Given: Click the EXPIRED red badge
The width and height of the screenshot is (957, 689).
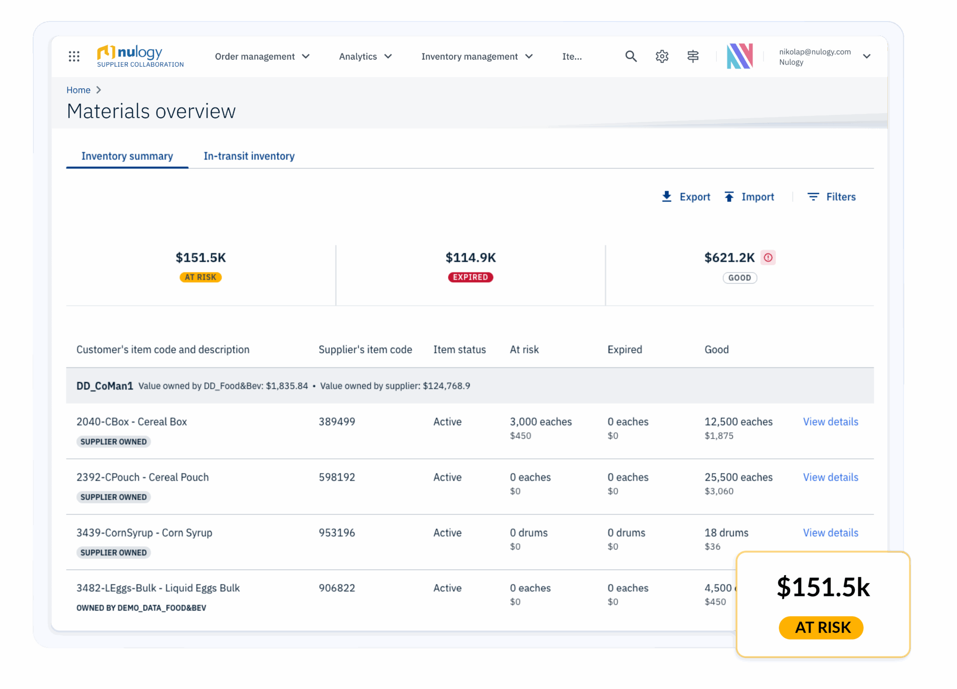Looking at the screenshot, I should (471, 277).
